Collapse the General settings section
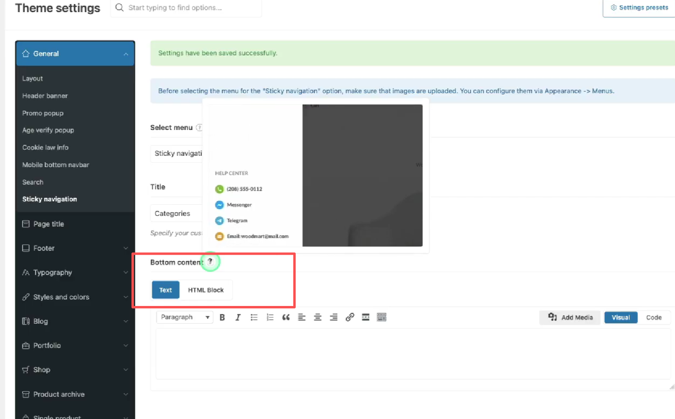The width and height of the screenshot is (675, 419). [x=75, y=53]
